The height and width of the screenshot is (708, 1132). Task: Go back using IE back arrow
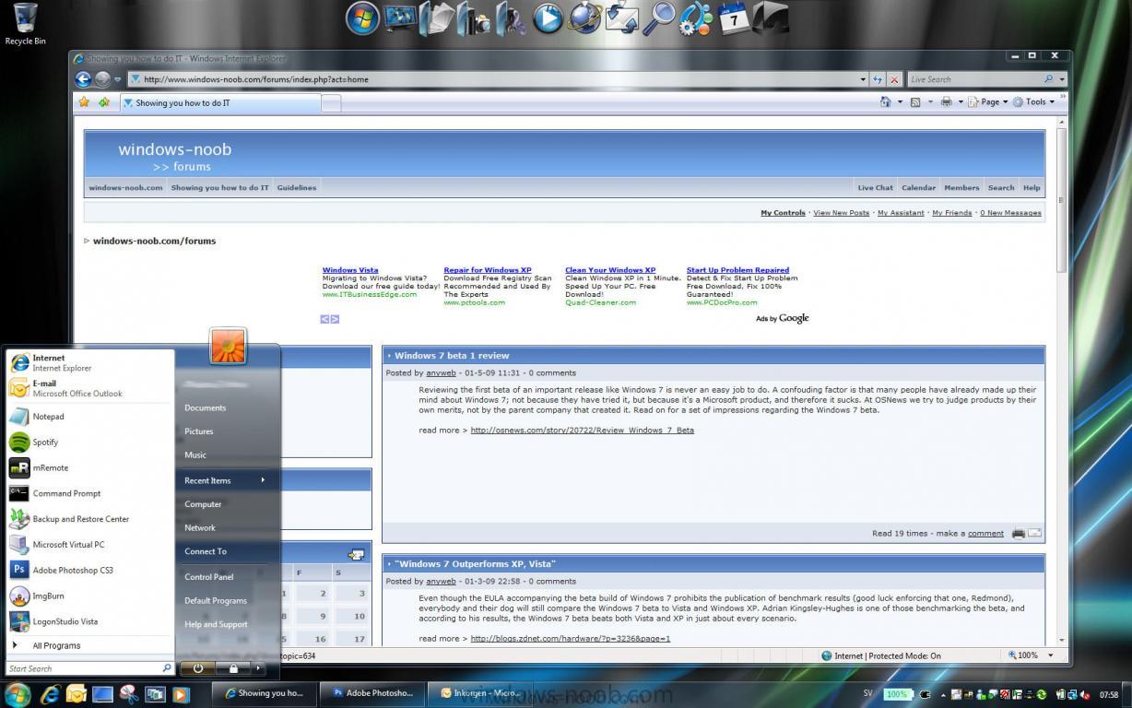pyautogui.click(x=83, y=79)
